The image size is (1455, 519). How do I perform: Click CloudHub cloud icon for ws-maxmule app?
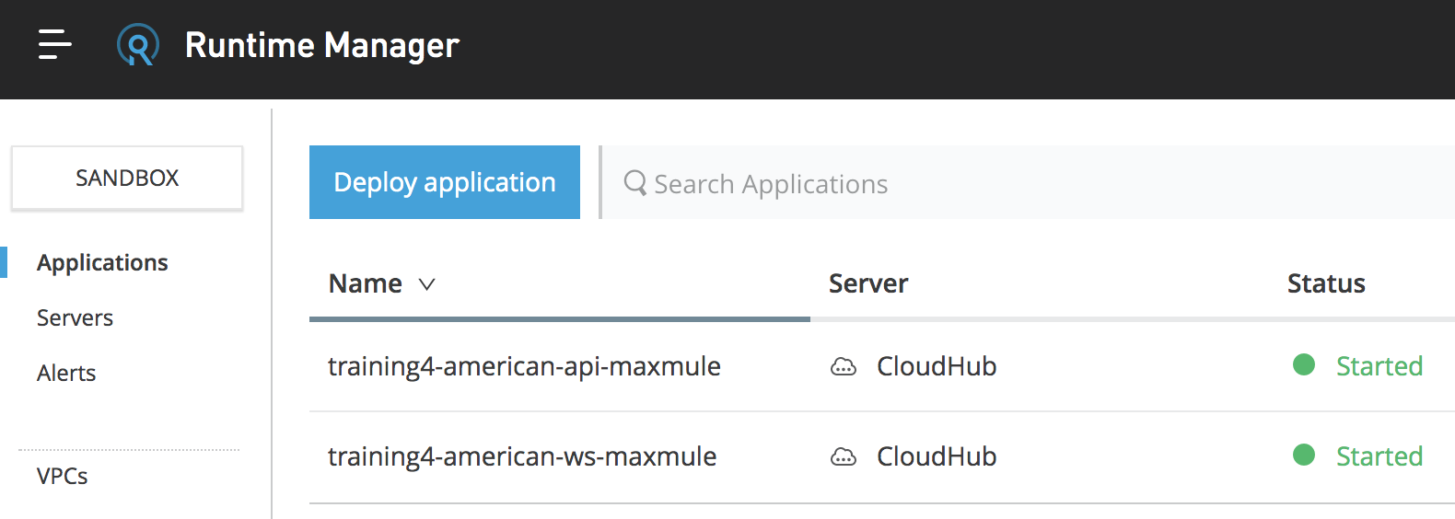(844, 457)
